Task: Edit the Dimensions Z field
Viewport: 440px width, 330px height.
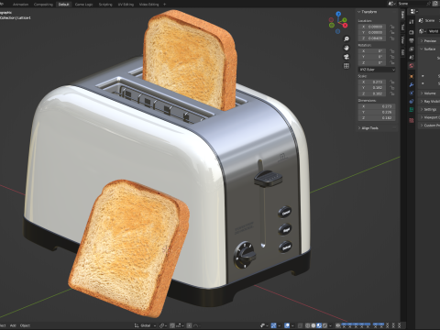Action: click(x=377, y=117)
